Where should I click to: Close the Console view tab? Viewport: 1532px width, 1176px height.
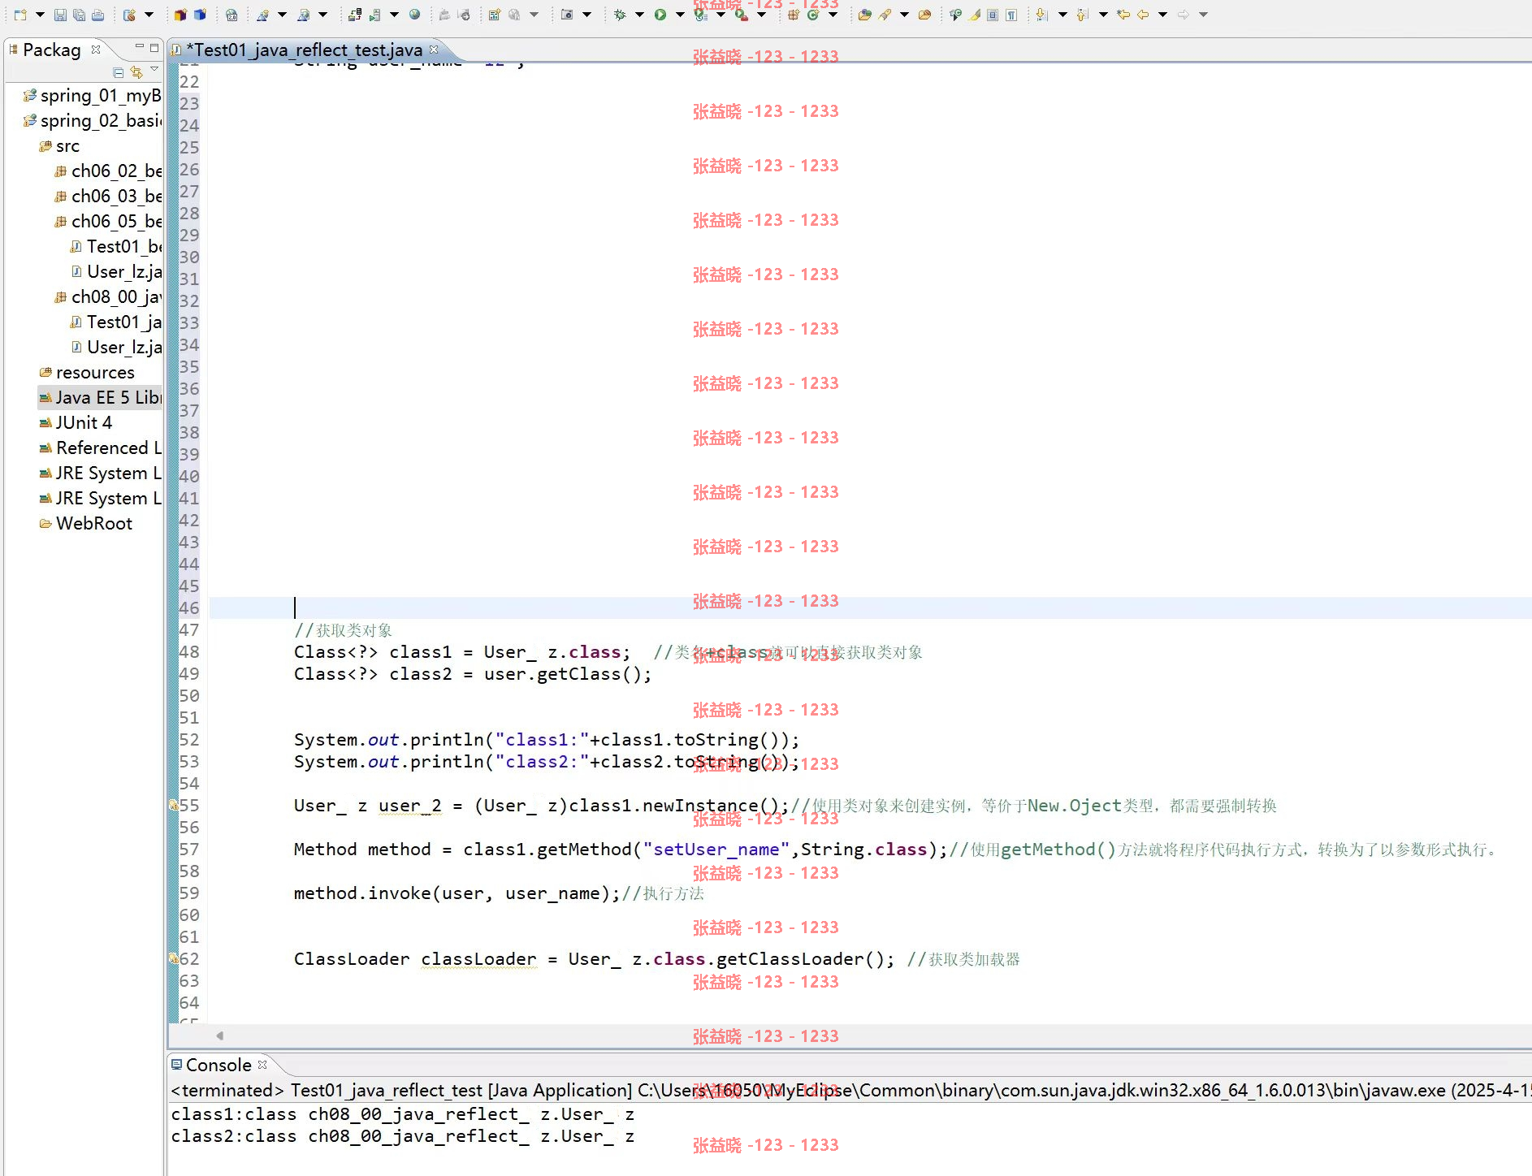(x=262, y=1064)
